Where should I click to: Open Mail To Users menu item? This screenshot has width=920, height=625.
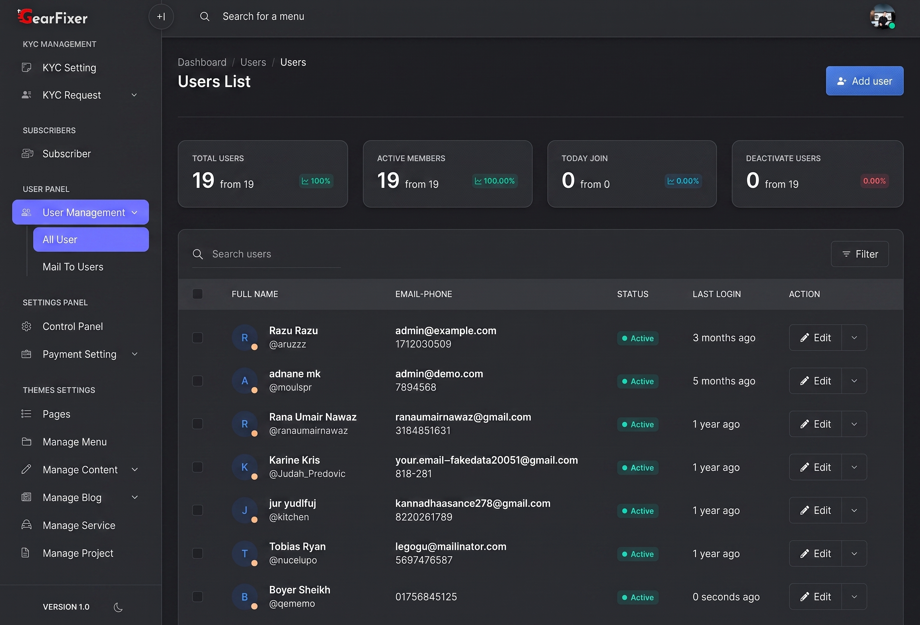tap(73, 267)
